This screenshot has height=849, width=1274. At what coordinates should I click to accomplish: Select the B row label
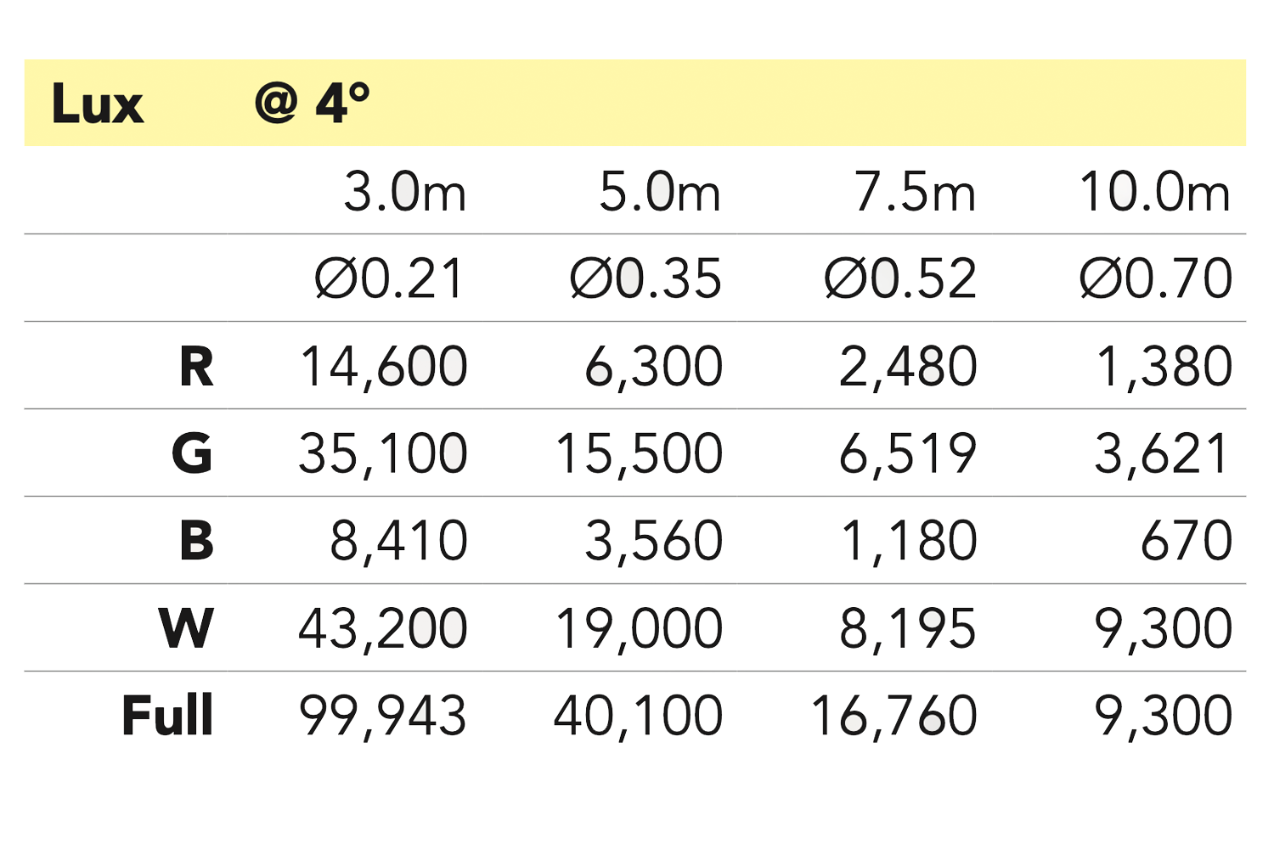click(x=196, y=541)
